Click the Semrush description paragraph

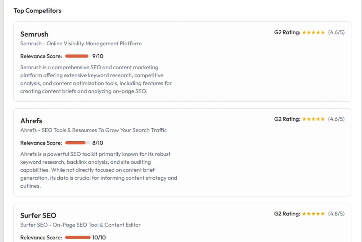96,79
